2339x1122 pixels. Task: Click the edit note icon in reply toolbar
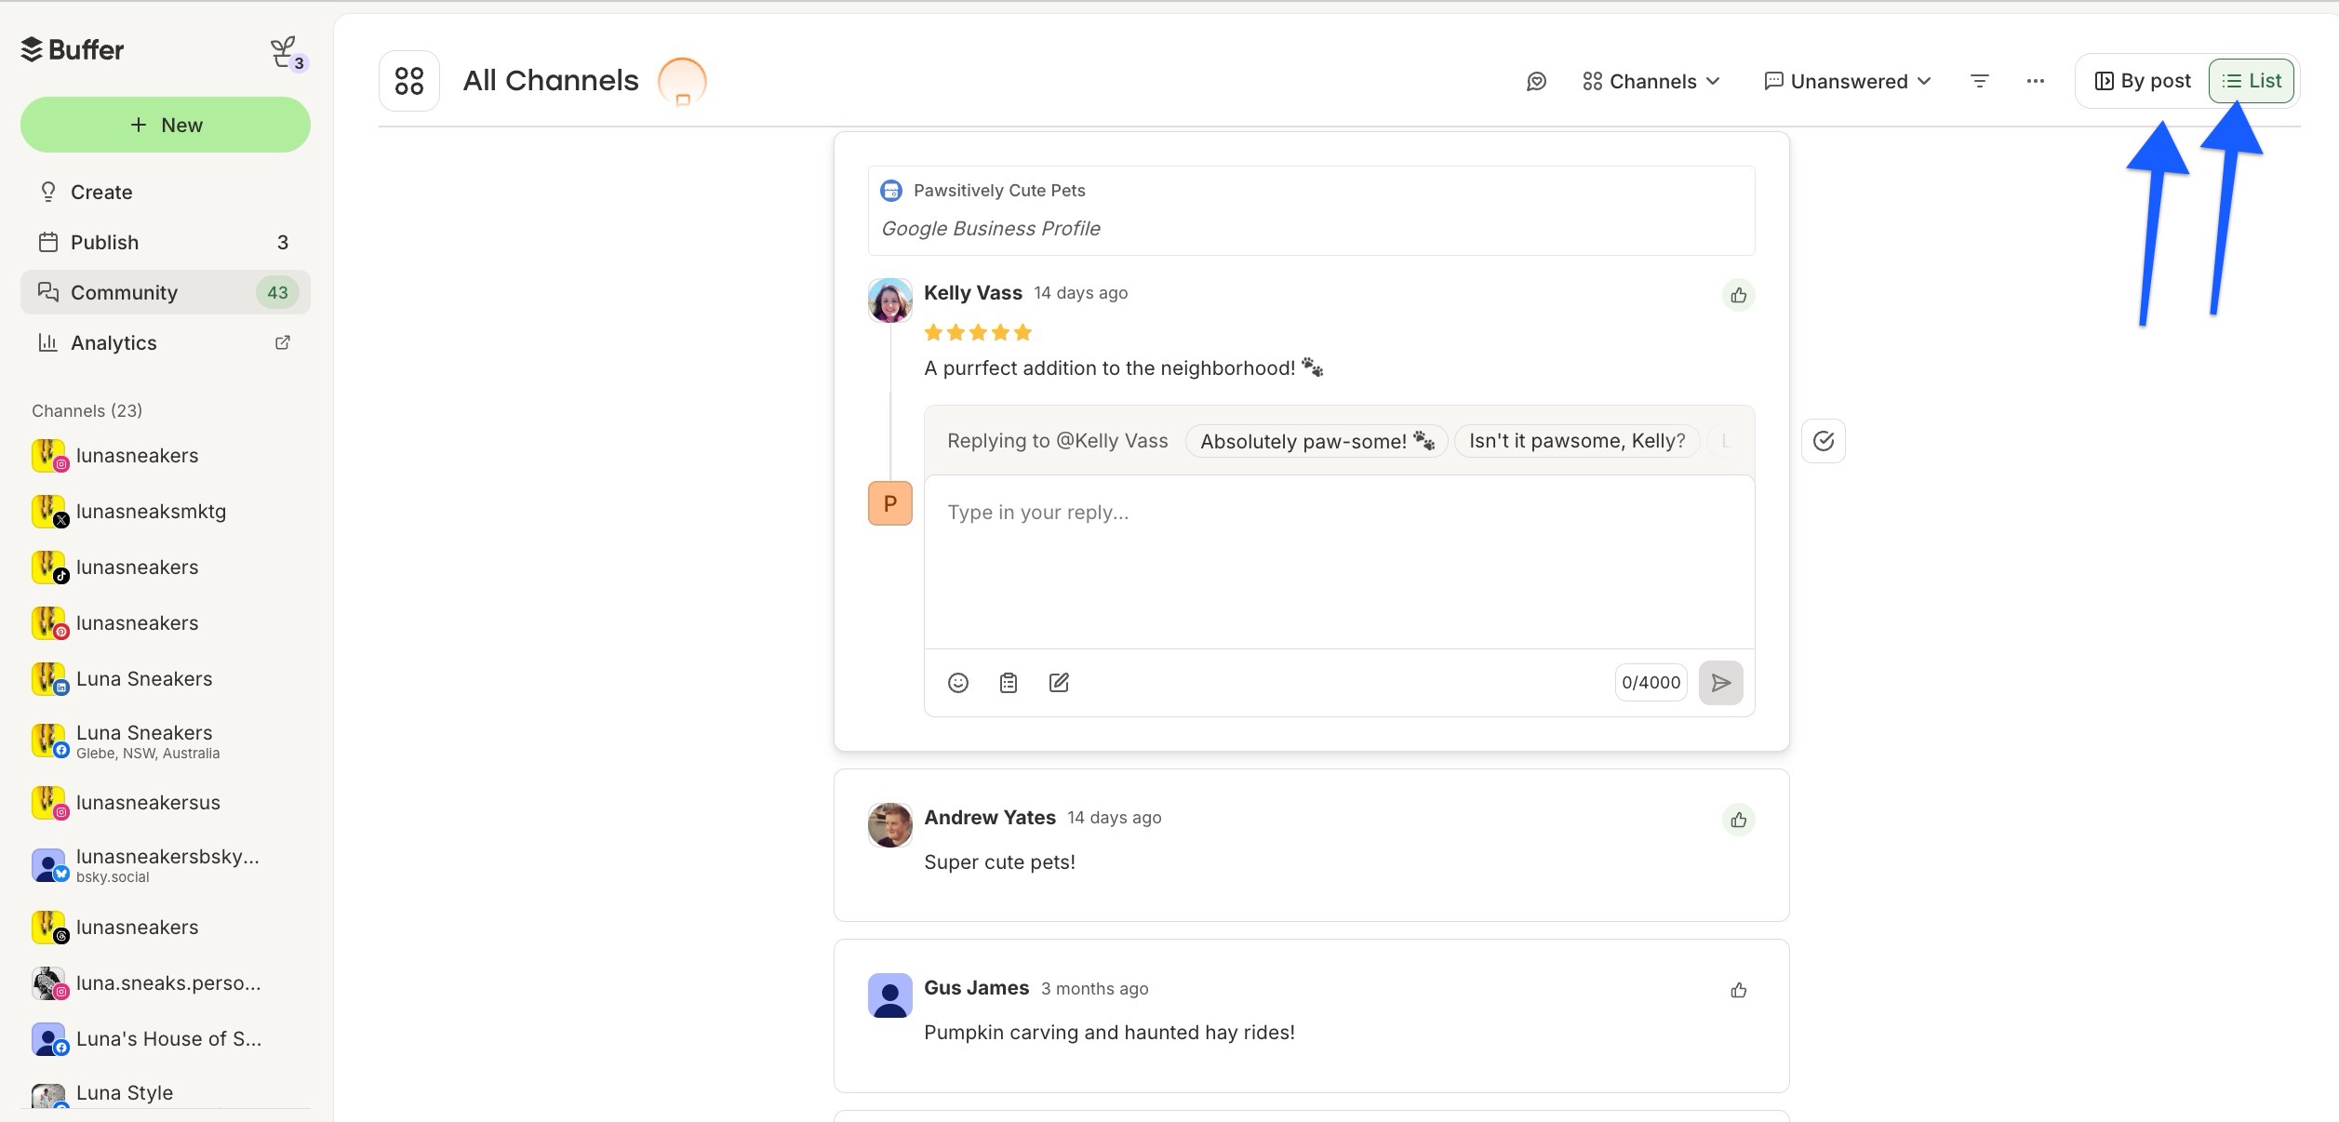(x=1059, y=683)
